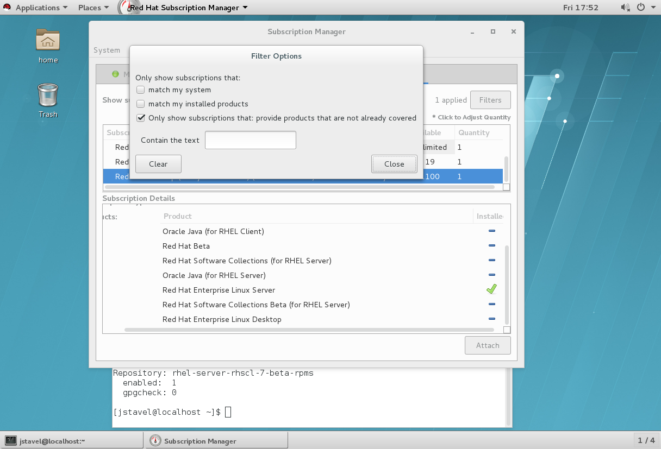Click dash icon beside Red Hat Software Collections (for RHEL Server)
The height and width of the screenshot is (449, 661).
click(x=491, y=260)
